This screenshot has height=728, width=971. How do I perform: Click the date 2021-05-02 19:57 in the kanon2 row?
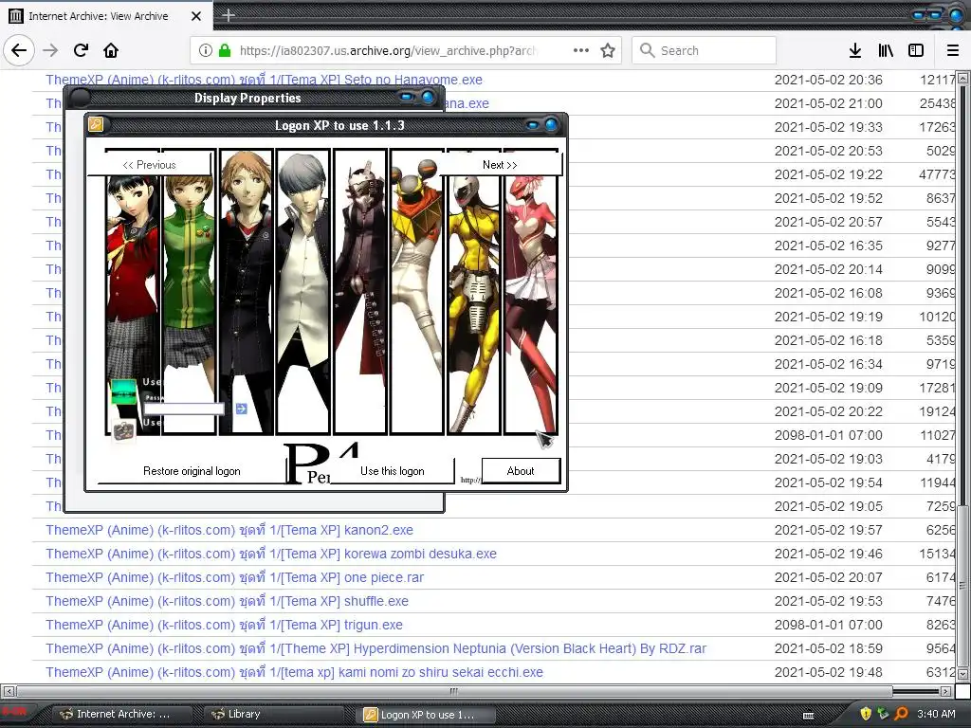(x=828, y=530)
